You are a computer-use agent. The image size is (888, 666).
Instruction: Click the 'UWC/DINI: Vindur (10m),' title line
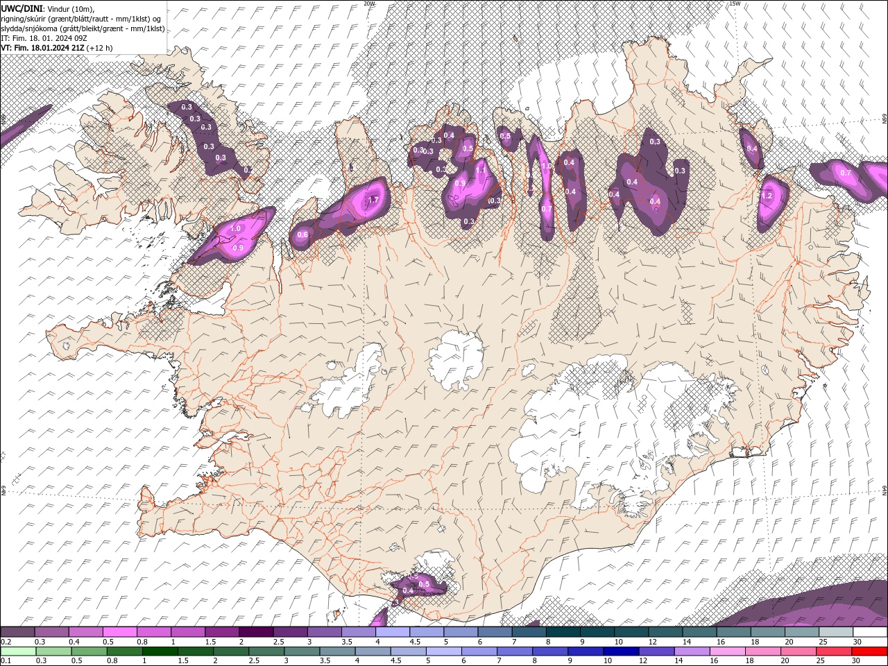tap(47, 8)
